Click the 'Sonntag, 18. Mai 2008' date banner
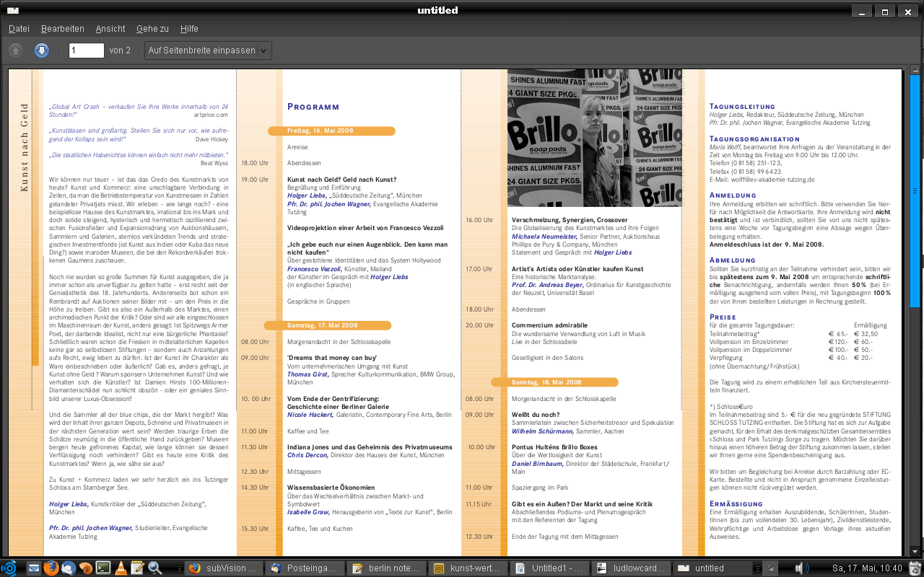 click(555, 382)
